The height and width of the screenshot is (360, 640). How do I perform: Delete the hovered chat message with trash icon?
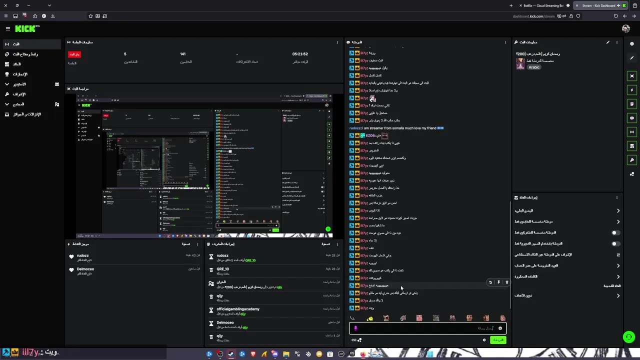506,282
